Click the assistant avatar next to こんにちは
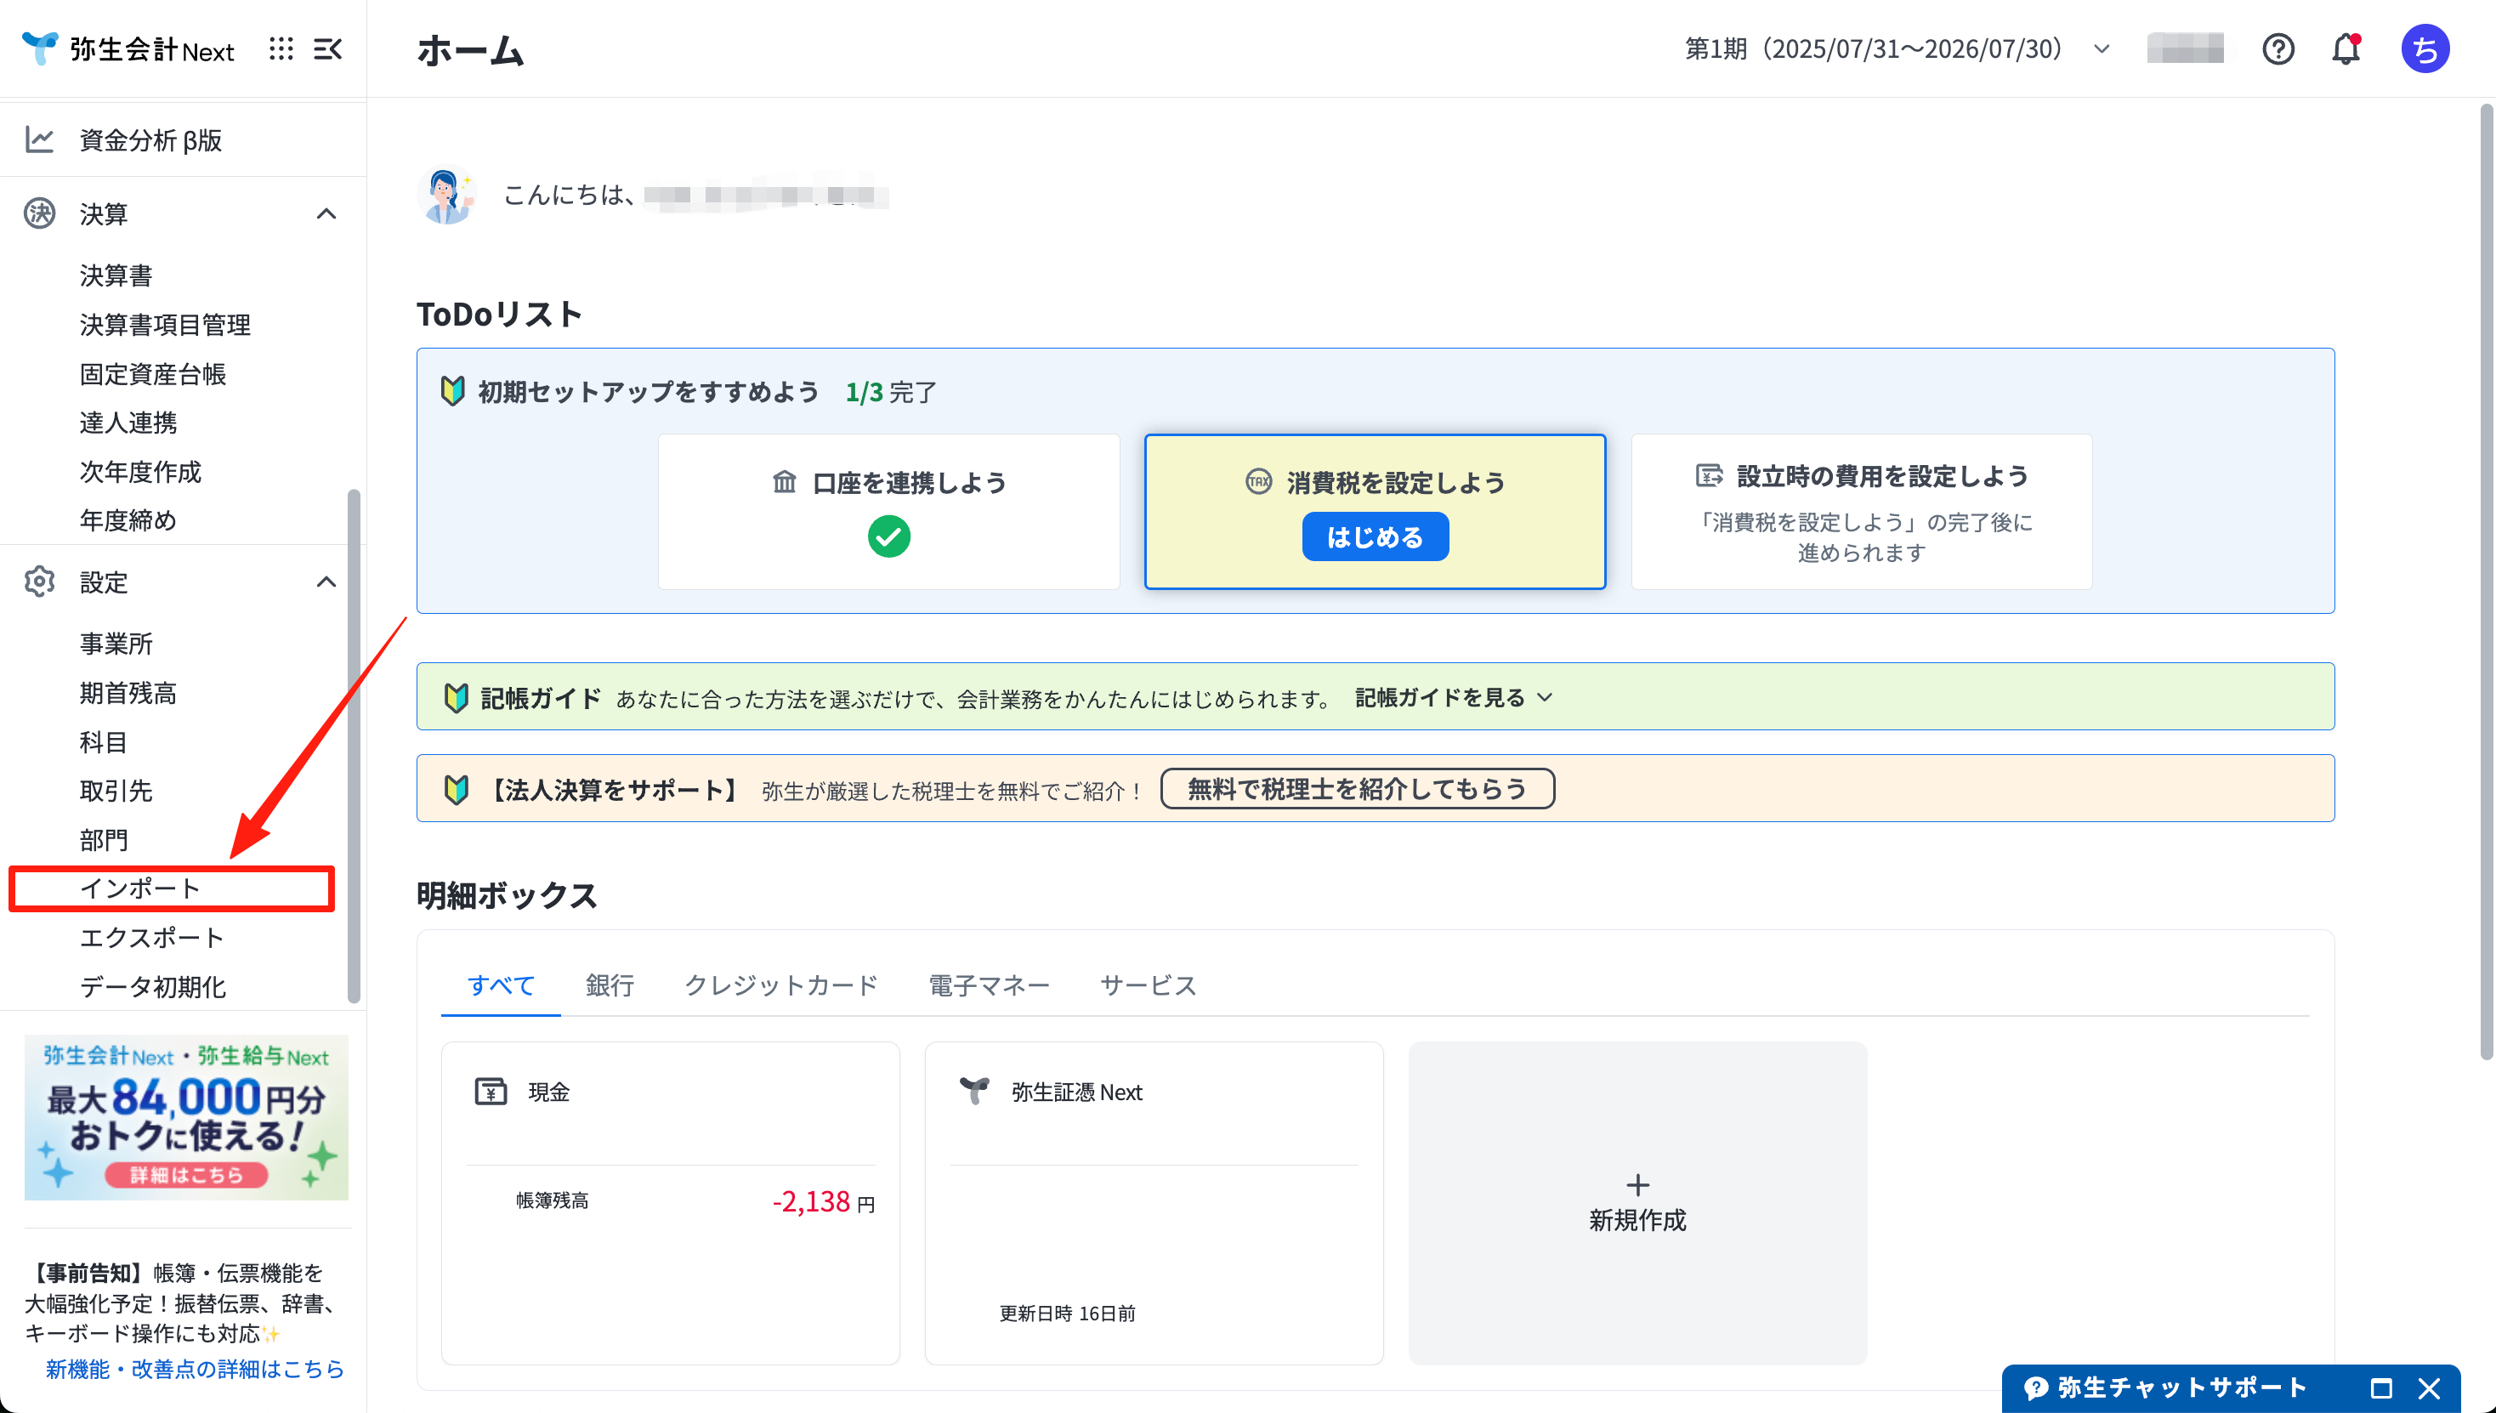This screenshot has width=2496, height=1413. (446, 195)
